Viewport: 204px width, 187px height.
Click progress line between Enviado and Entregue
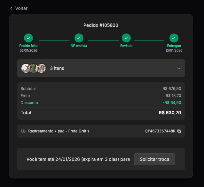pos(149,41)
